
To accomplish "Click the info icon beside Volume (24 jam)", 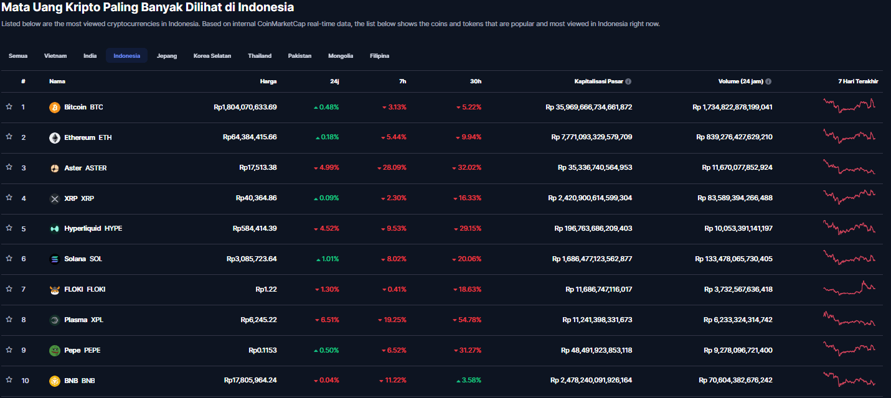I will (x=768, y=81).
